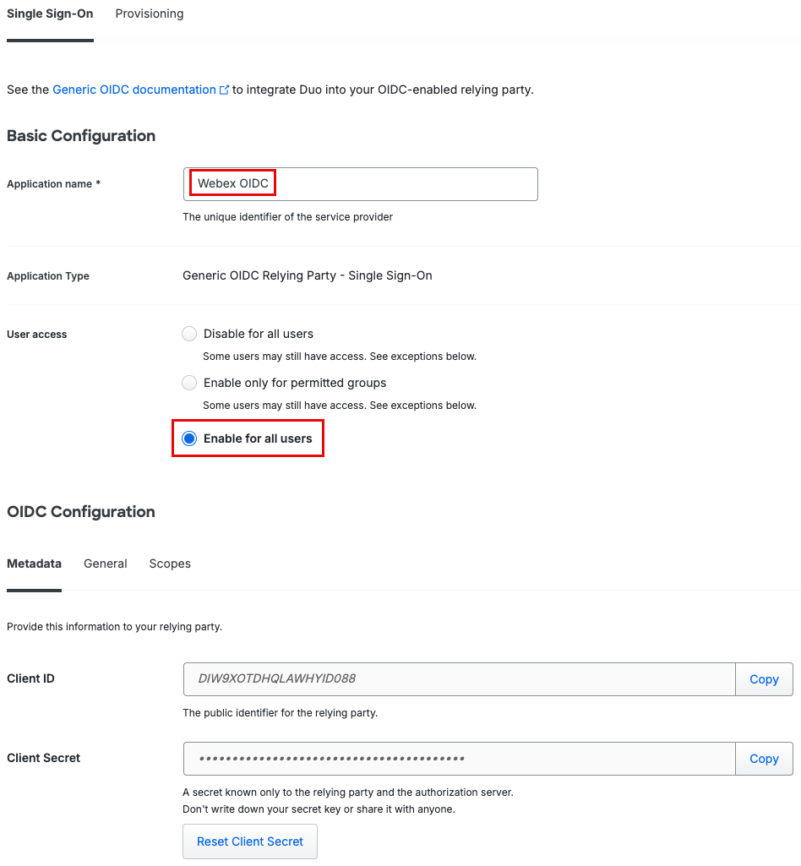Choose Enable only for permitted groups
This screenshot has width=801, height=866.
(x=189, y=383)
